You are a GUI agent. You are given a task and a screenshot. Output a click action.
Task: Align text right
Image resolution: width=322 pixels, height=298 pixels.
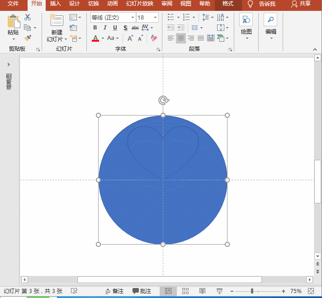tap(191, 38)
